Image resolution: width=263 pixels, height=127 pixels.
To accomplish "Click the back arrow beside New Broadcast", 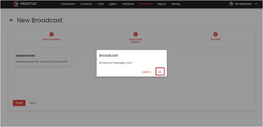I will (x=11, y=20).
